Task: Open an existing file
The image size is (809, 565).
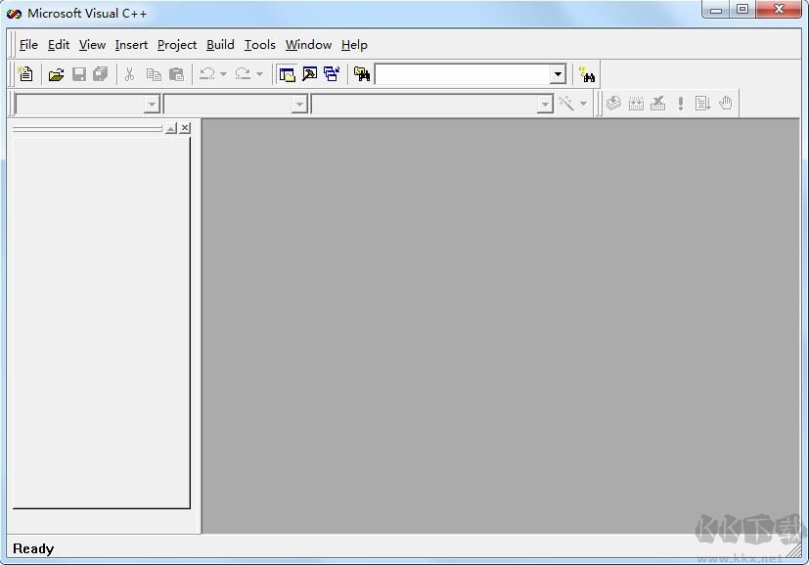Action: [56, 73]
